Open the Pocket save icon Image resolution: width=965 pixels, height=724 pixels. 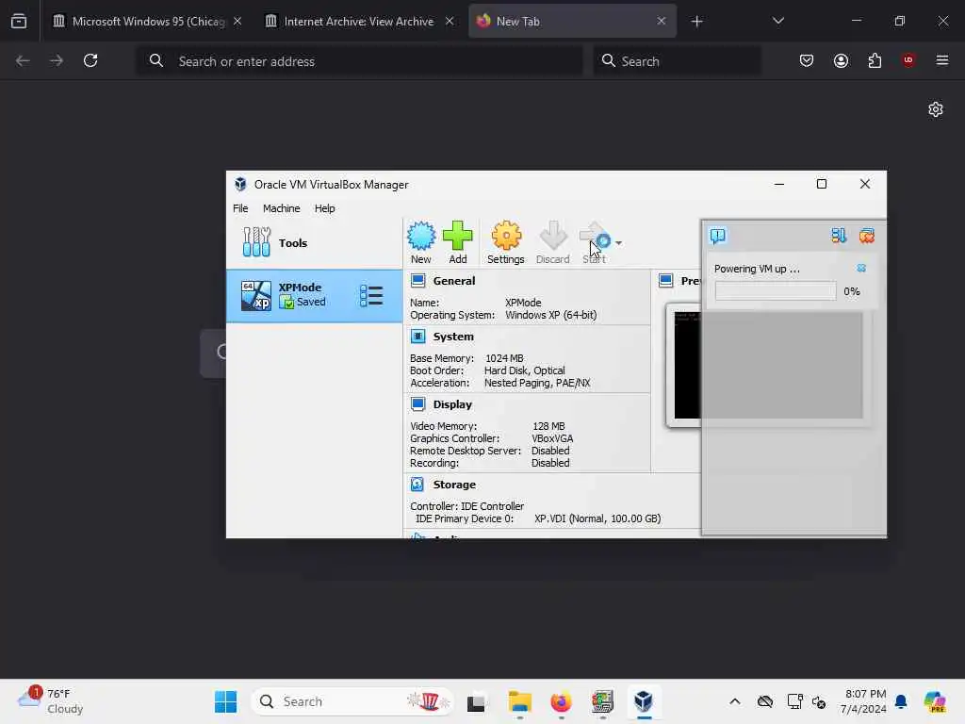pyautogui.click(x=807, y=60)
